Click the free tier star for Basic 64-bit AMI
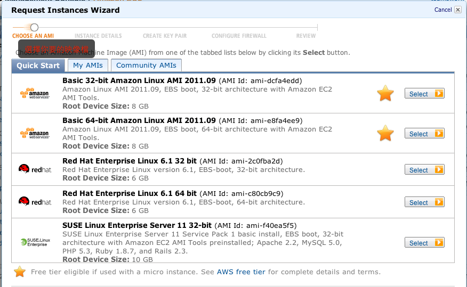Image resolution: width=467 pixels, height=287 pixels. click(x=385, y=133)
